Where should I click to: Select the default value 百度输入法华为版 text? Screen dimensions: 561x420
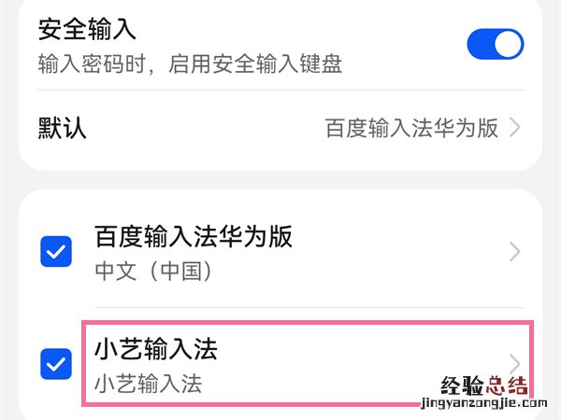[410, 128]
